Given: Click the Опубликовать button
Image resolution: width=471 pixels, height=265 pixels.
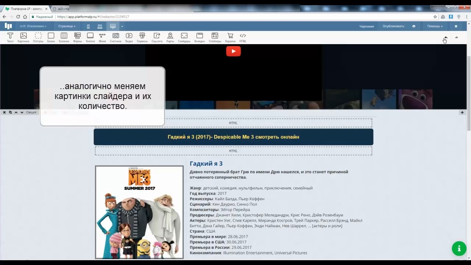Looking at the screenshot, I should pos(393,26).
